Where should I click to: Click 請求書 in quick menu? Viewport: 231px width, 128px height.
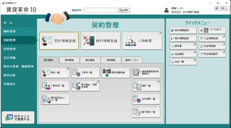[x=183, y=46]
